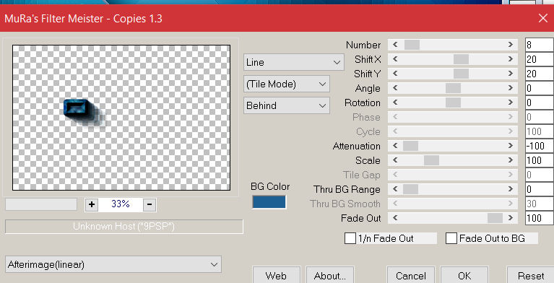Zoom in preview with plus button
The width and height of the screenshot is (554, 283).
92,204
